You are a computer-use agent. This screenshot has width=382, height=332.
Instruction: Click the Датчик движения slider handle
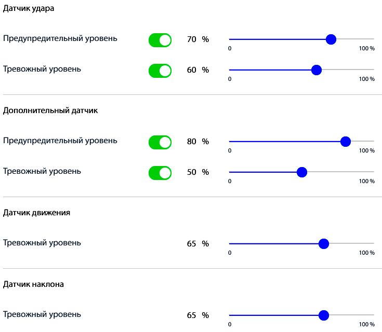click(x=323, y=244)
